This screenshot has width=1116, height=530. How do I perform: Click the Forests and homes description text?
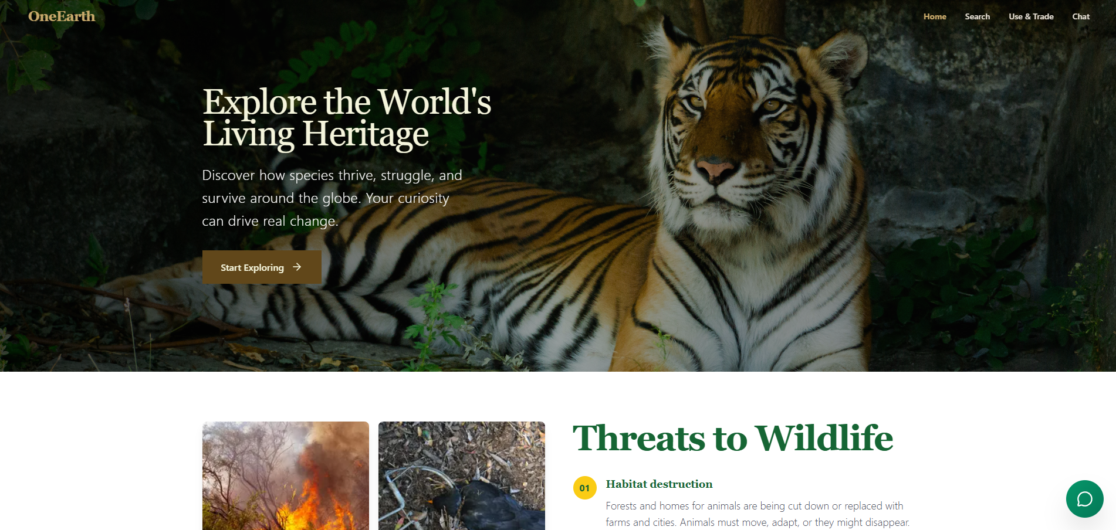tap(757, 514)
